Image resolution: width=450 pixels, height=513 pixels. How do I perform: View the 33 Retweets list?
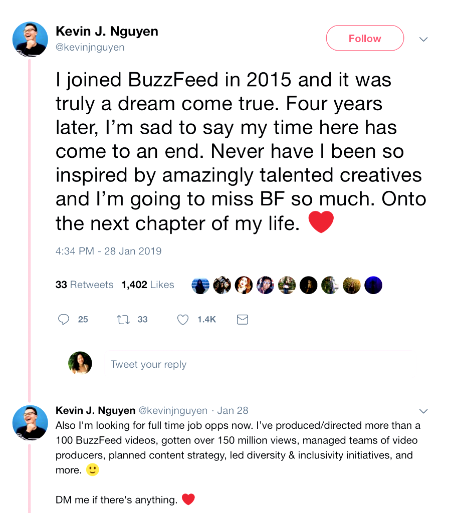(x=84, y=285)
